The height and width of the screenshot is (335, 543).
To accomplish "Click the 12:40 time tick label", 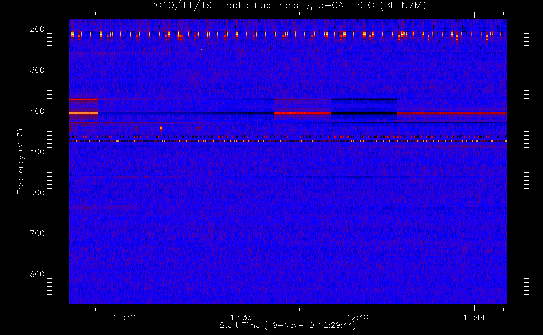I will pyautogui.click(x=358, y=317).
